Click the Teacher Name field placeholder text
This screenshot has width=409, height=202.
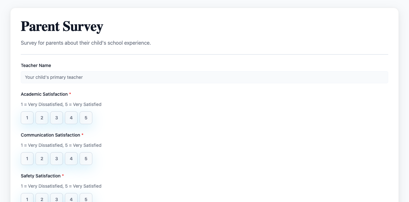coord(54,77)
